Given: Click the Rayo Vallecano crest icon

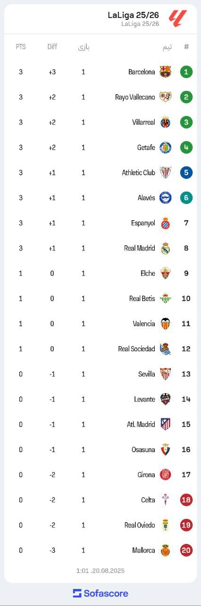Looking at the screenshot, I should (x=165, y=97).
